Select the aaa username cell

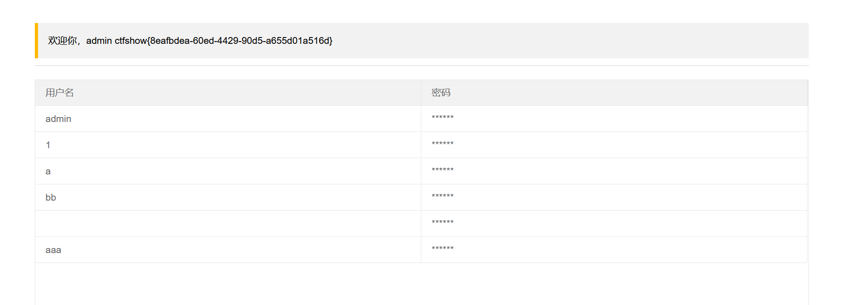(x=53, y=250)
